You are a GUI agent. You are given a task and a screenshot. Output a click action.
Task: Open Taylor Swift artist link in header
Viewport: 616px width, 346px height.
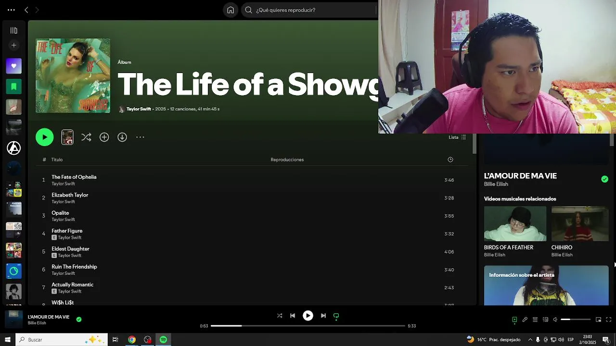(x=139, y=109)
